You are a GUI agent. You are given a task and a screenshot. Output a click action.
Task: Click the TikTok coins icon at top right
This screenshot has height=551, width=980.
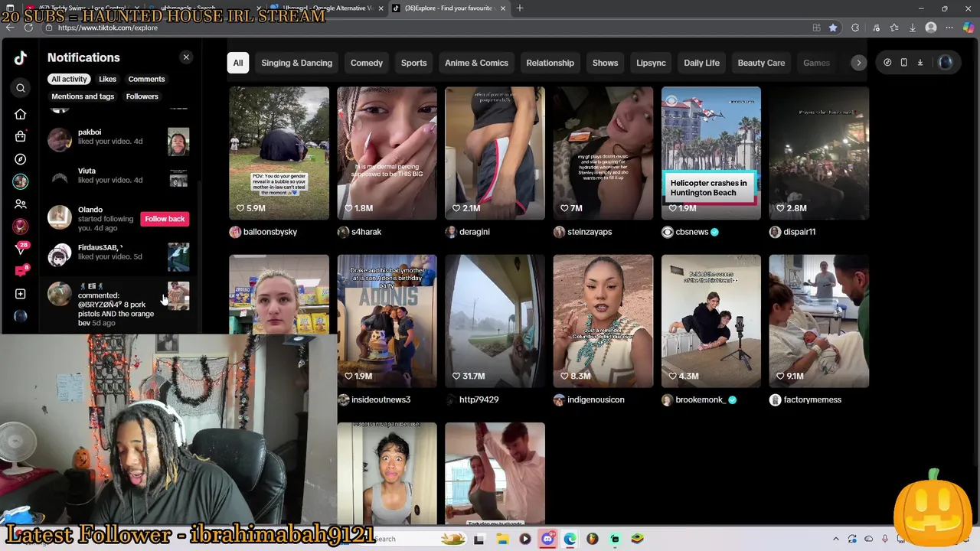tap(887, 63)
